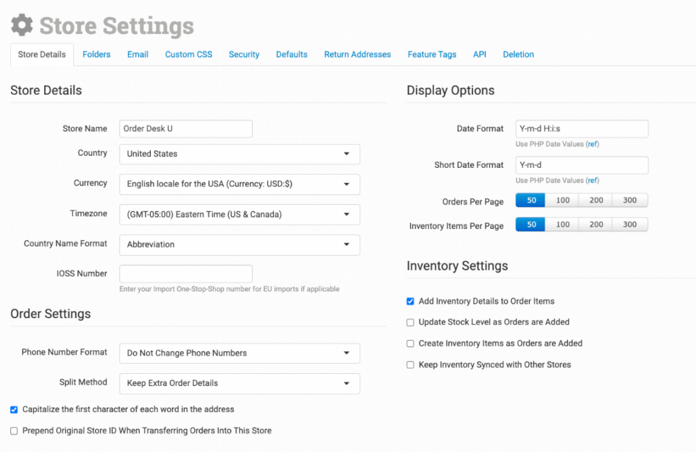Uncheck Add Inventory Details to Order Items
Screen dimensions: 696x452
tap(410, 301)
